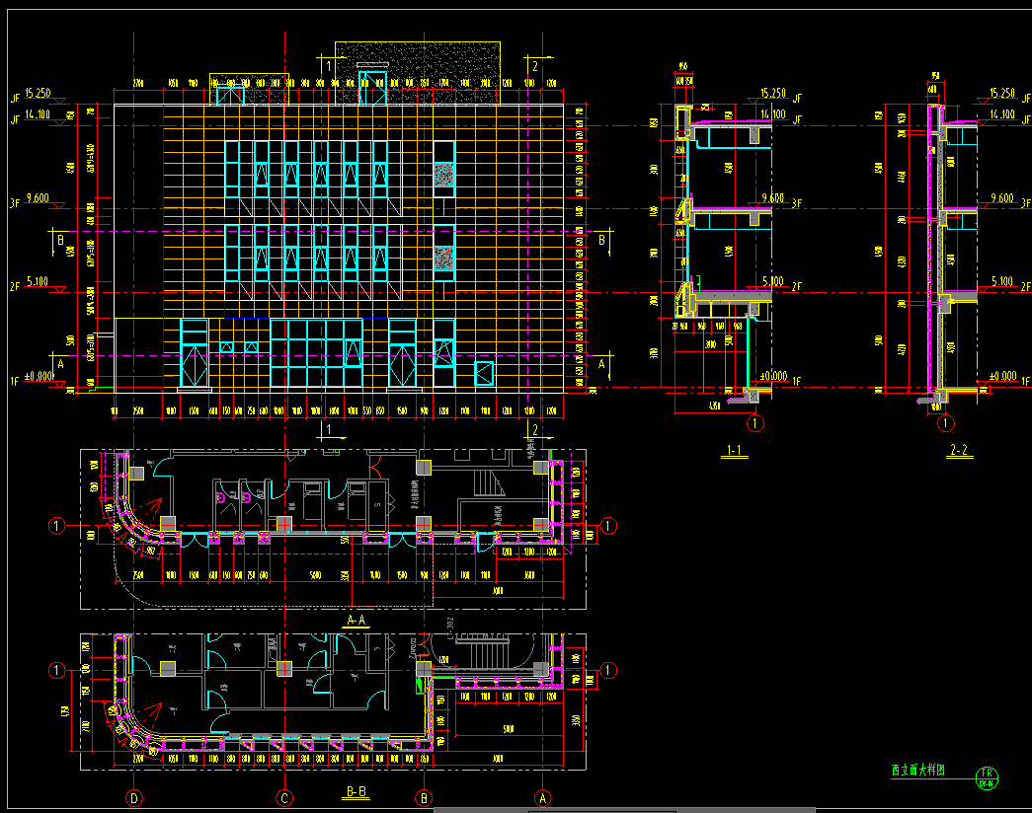Image resolution: width=1032 pixels, height=813 pixels.
Task: Click section marker B left of the elevation
Action: pos(60,240)
